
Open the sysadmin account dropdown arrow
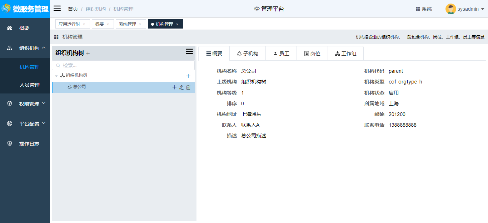pyautogui.click(x=483, y=9)
